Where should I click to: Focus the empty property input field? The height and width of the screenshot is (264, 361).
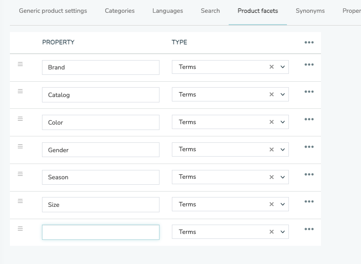pyautogui.click(x=101, y=232)
